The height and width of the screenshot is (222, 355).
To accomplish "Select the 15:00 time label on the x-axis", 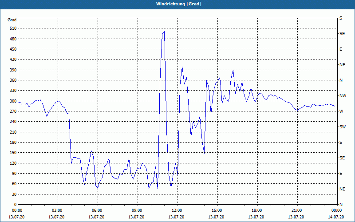I will click(x=217, y=210).
